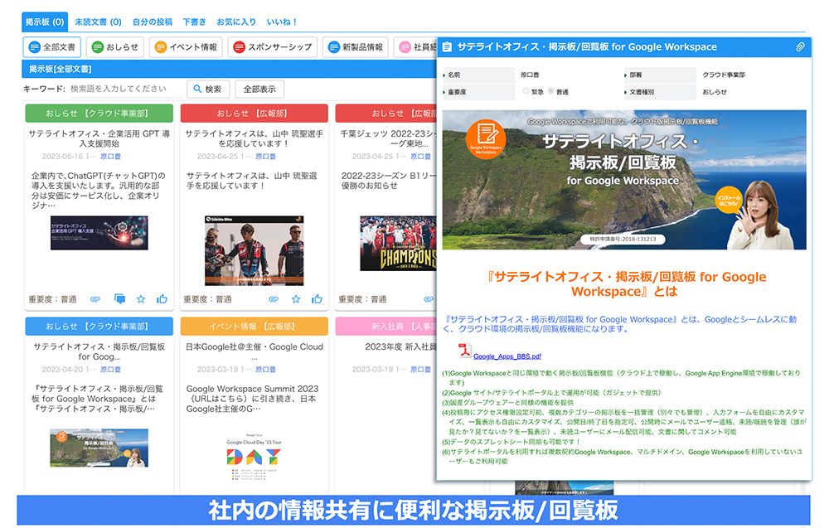Filter by 全部文書 category button

(x=51, y=47)
